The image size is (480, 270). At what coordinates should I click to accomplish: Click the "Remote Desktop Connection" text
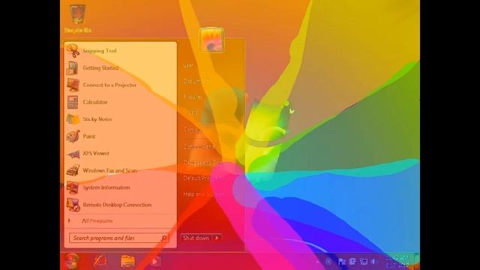[117, 205]
